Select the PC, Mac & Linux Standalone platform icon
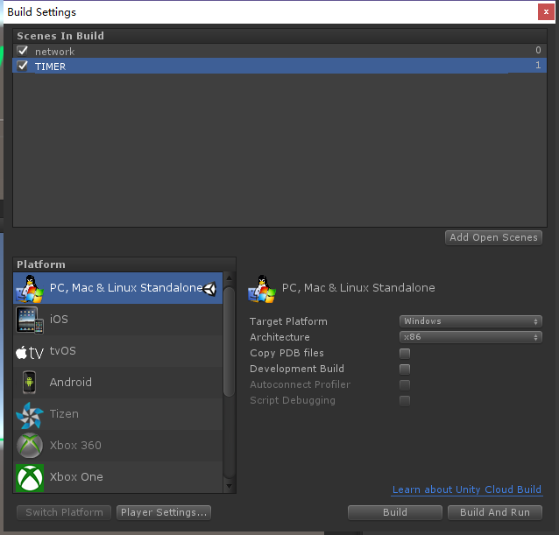 pos(30,289)
